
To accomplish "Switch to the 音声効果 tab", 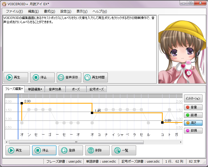I will pos(55,89).
